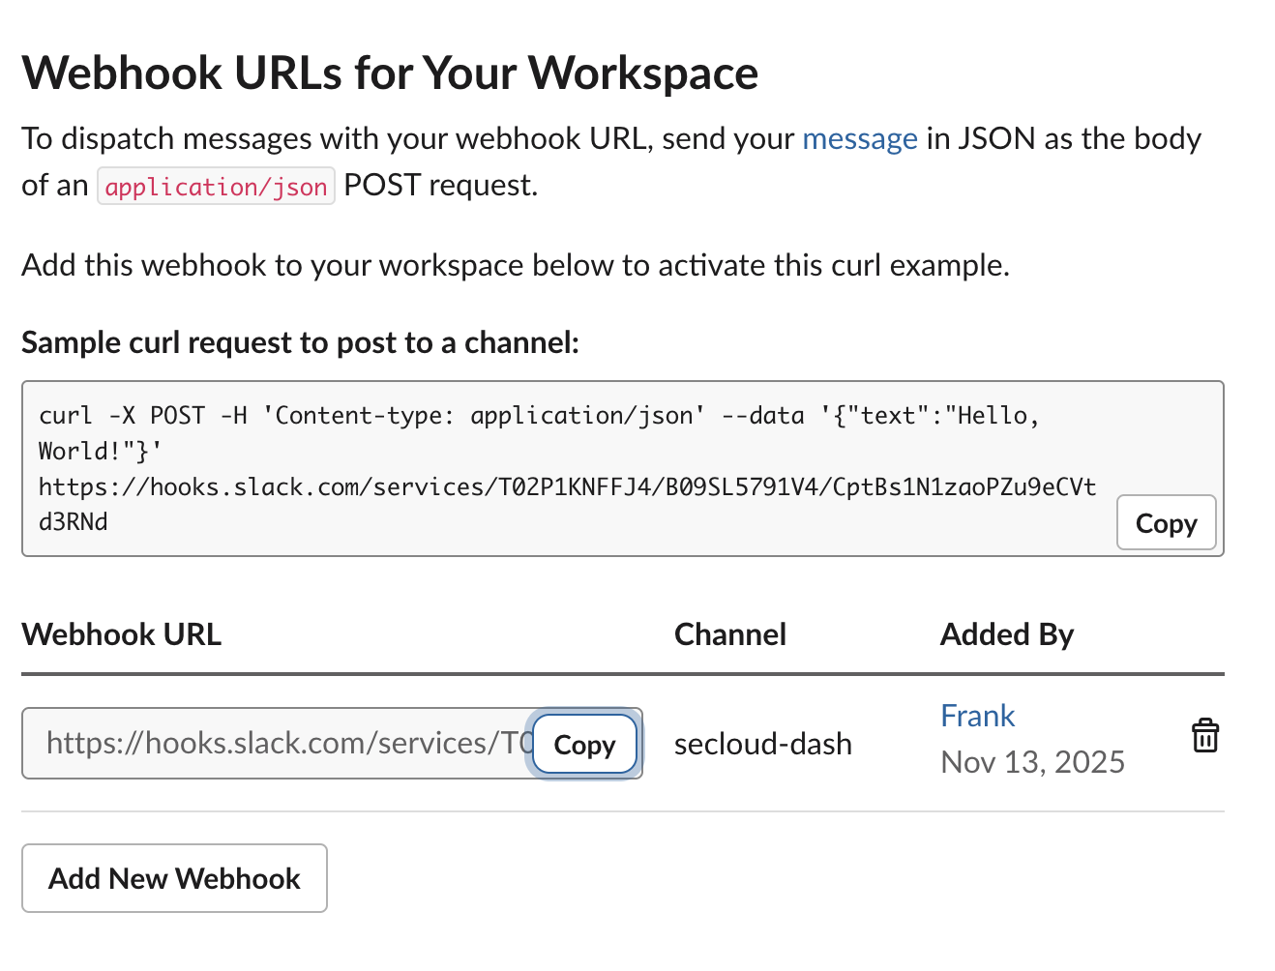Click the Add New Webhook button

pos(174,878)
